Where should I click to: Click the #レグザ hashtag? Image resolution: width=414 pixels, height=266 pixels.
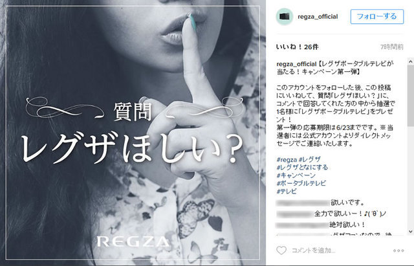click(309, 160)
